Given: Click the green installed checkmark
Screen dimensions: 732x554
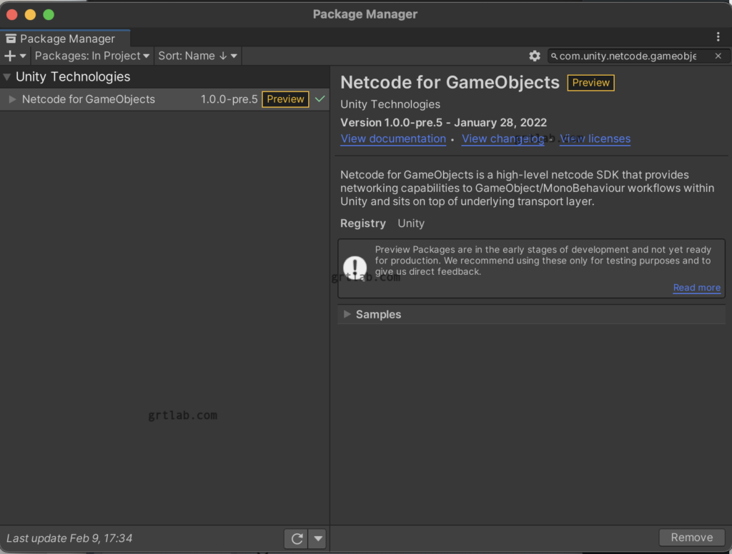Looking at the screenshot, I should tap(320, 99).
